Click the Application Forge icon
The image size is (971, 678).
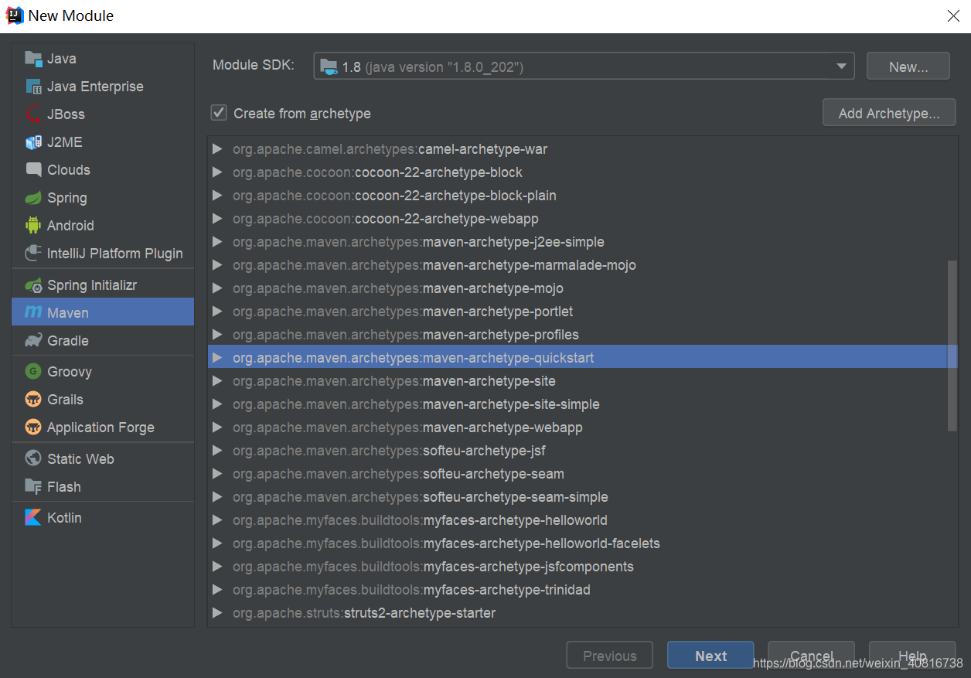(x=33, y=428)
